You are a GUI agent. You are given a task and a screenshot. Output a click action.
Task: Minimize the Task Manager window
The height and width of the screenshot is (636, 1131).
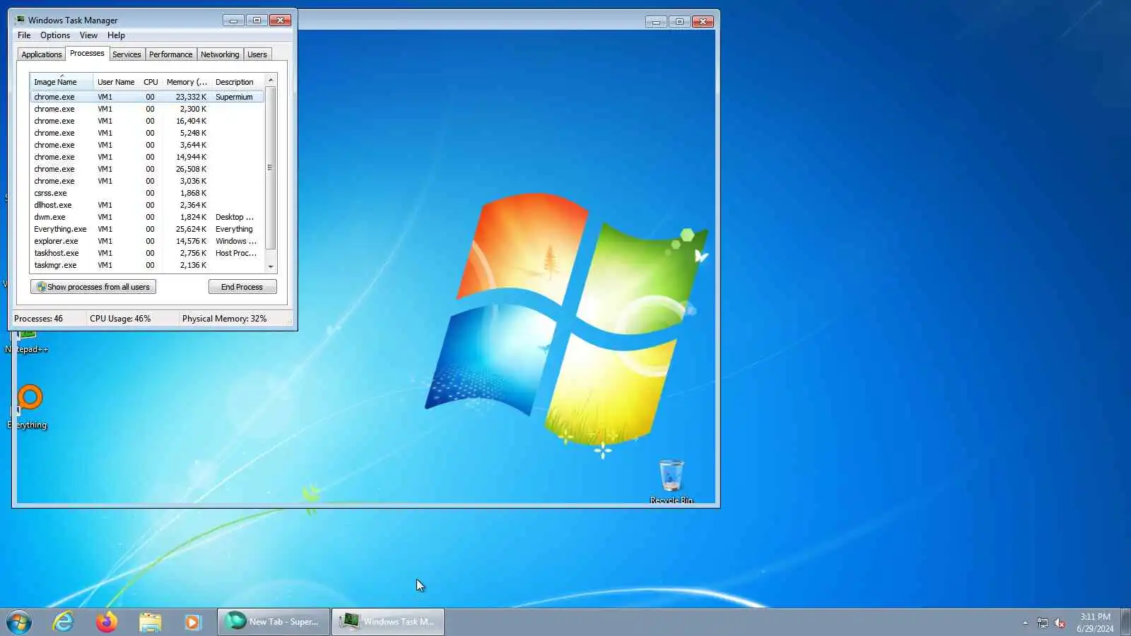tap(233, 20)
